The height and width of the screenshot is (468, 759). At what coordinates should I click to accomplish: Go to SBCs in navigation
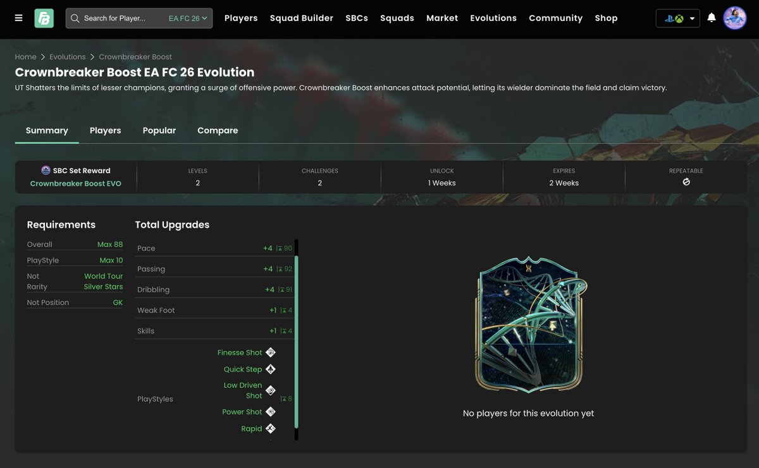point(357,18)
